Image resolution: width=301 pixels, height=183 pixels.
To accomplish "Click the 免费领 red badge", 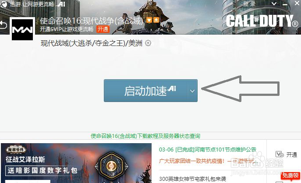I will [x=290, y=175].
